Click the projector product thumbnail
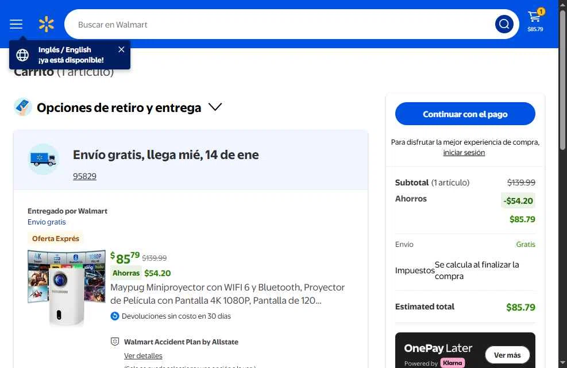The width and height of the screenshot is (567, 368). pos(67,288)
